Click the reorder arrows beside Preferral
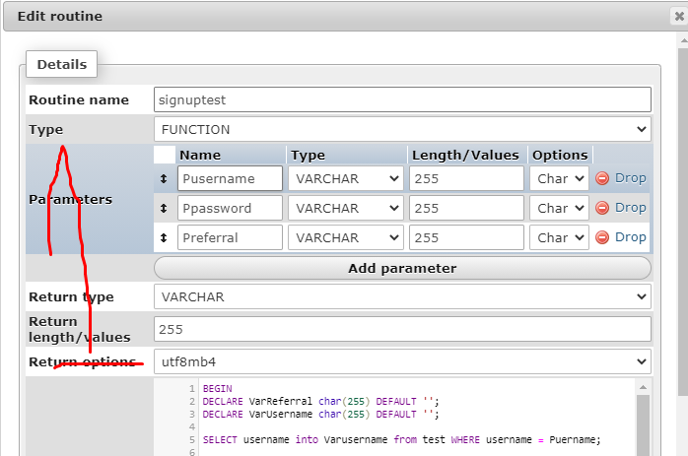 pyautogui.click(x=164, y=237)
